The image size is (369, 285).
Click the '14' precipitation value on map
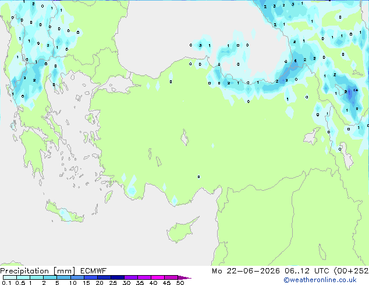356,90
